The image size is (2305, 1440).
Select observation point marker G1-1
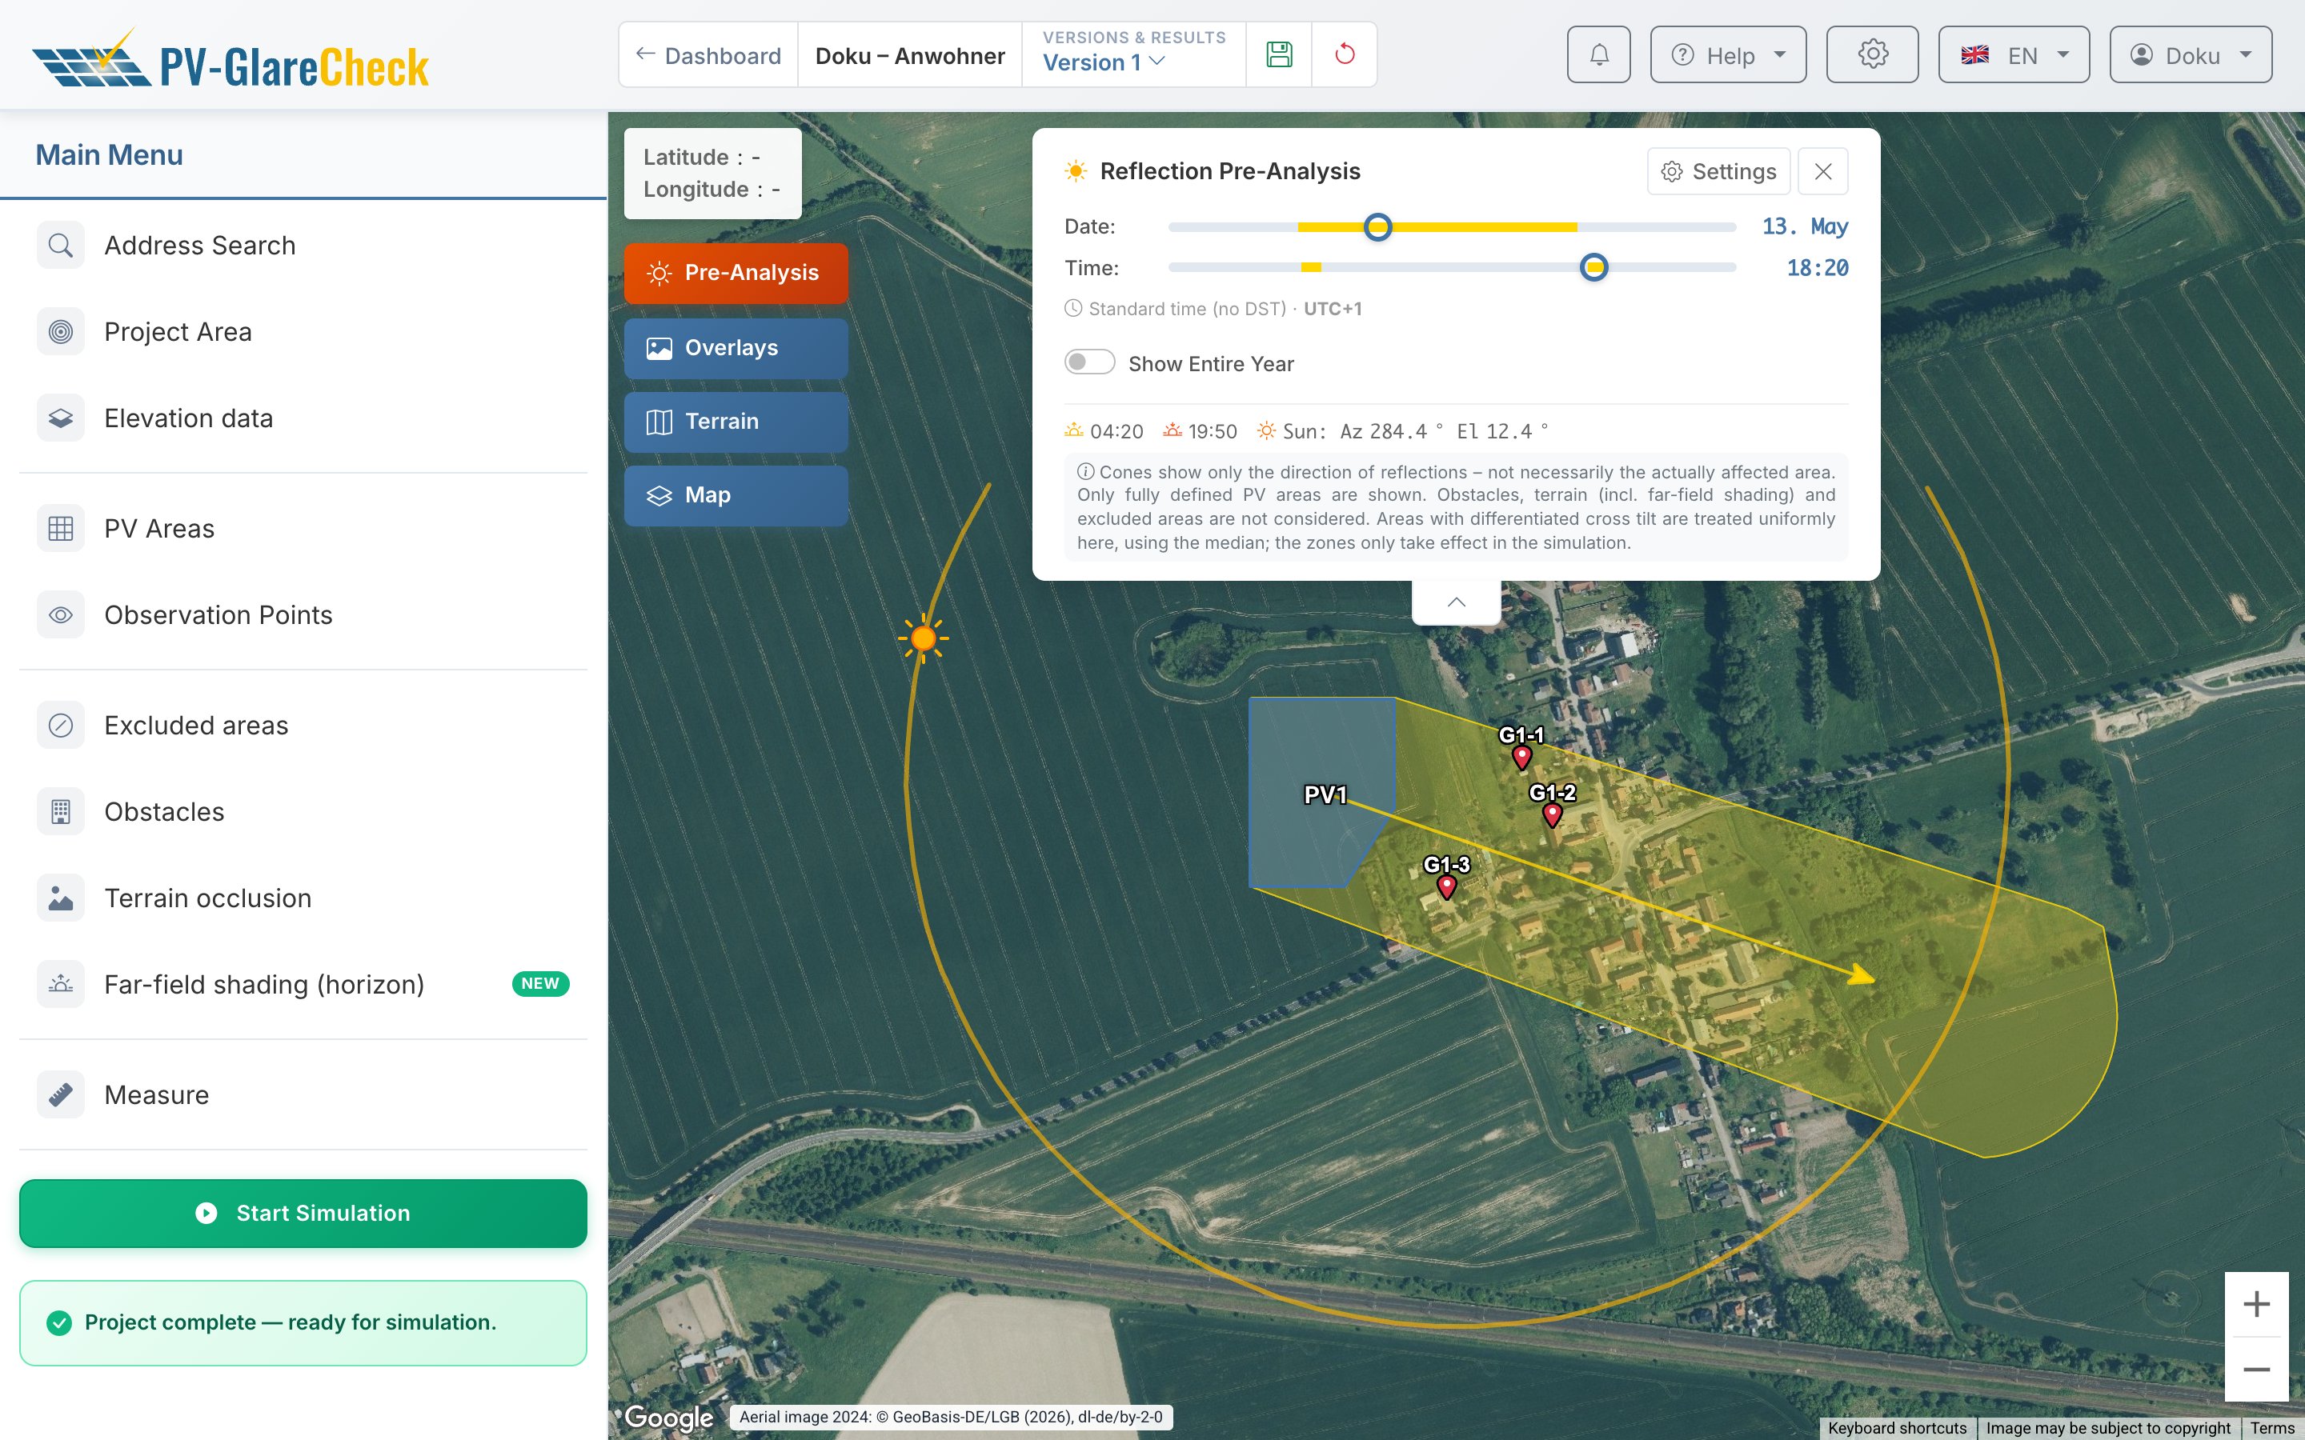pyautogui.click(x=1521, y=757)
